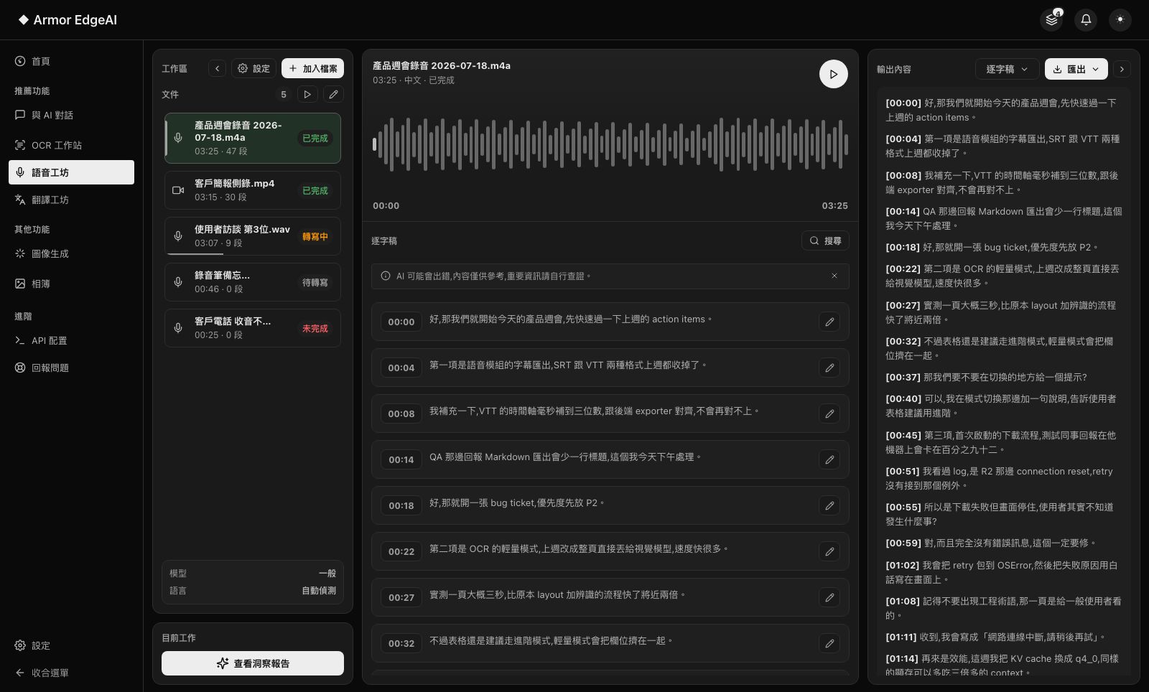Open API 配置 in the sidebar
This screenshot has height=692, width=1149.
pos(71,340)
